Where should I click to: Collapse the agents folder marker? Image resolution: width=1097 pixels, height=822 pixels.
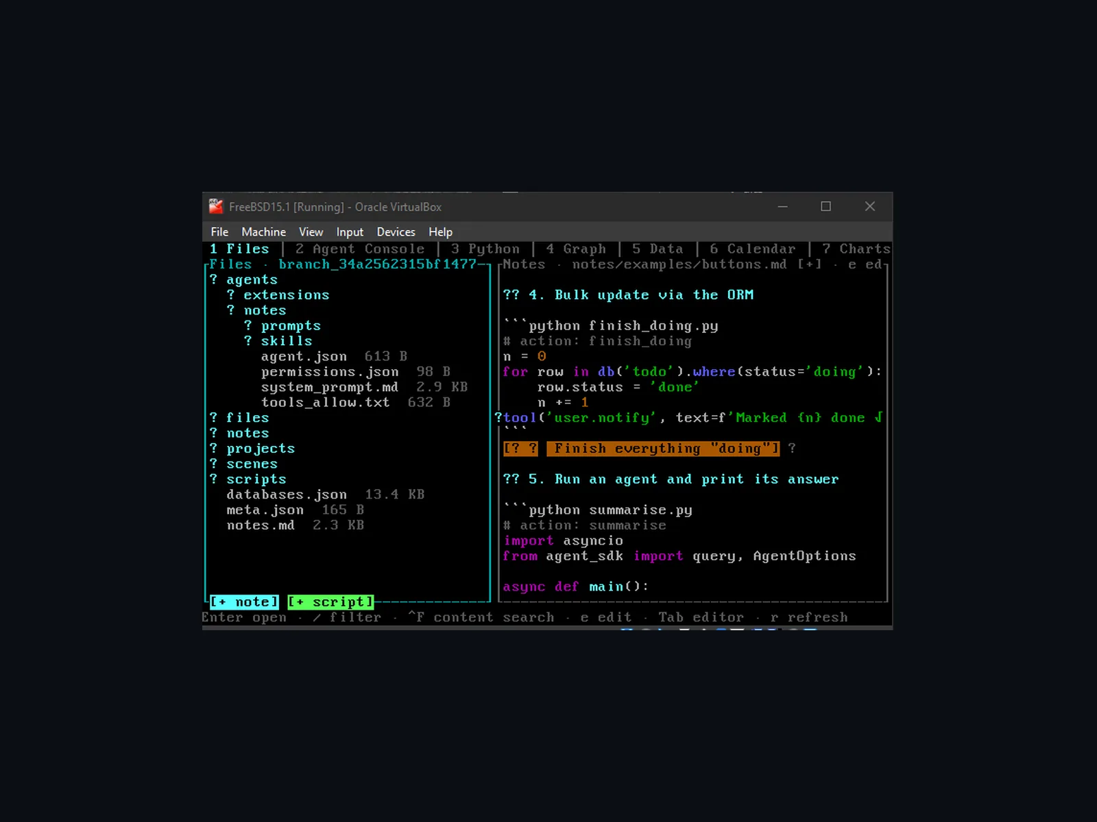(213, 279)
